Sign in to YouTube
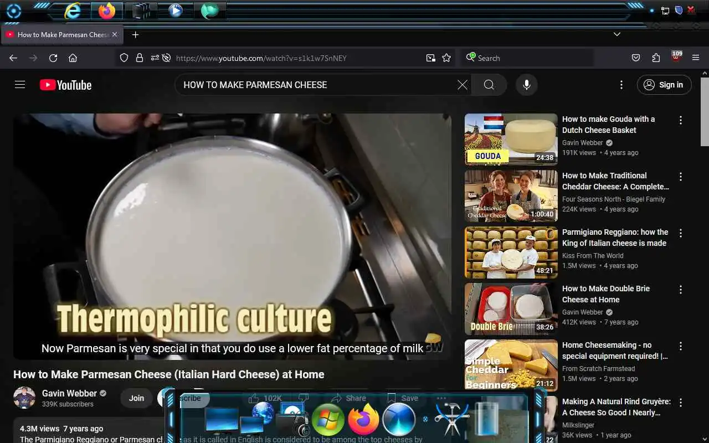The height and width of the screenshot is (443, 709). point(664,85)
